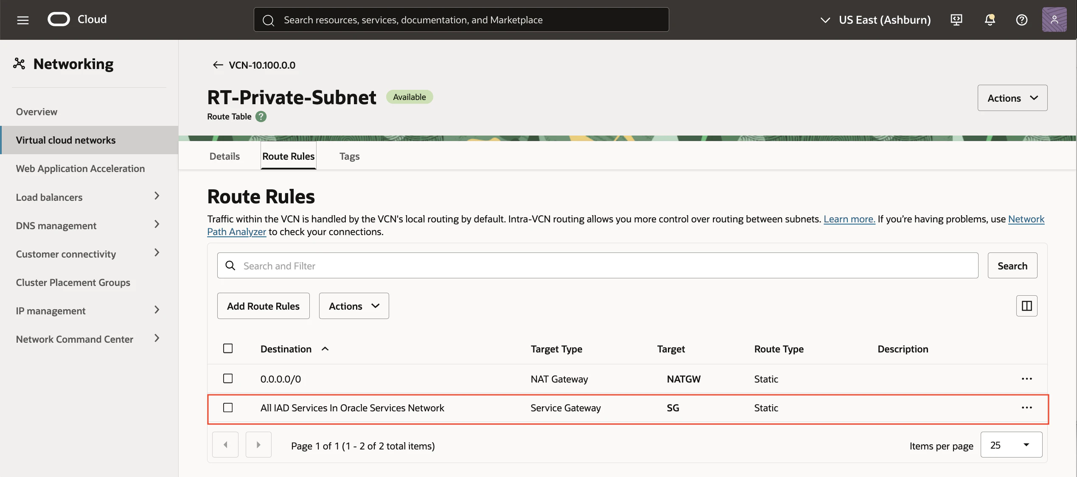1077x477 pixels.
Task: Open Cluster Placement Groups
Action: coord(73,283)
